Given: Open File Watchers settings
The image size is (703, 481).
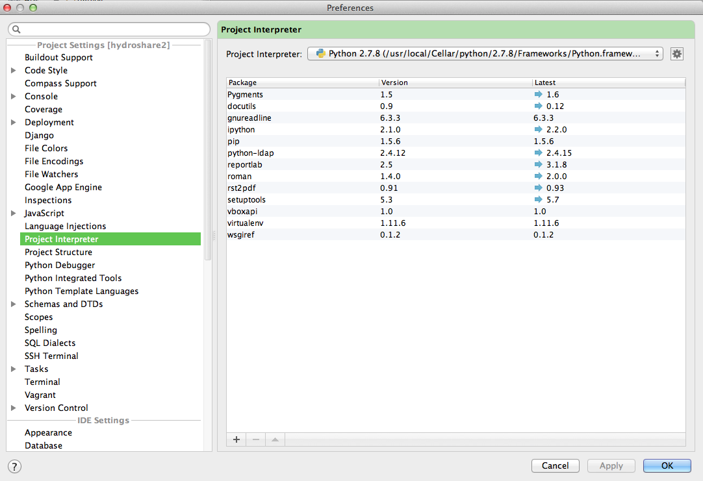Looking at the screenshot, I should pos(51,174).
